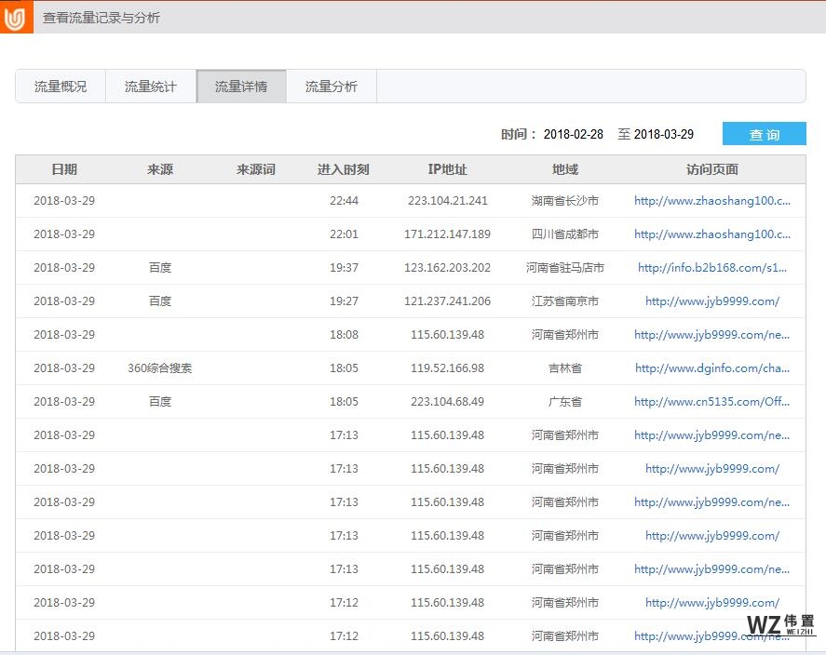
Task: Open the dginfo link from 吉林省 row
Action: pyautogui.click(x=712, y=368)
